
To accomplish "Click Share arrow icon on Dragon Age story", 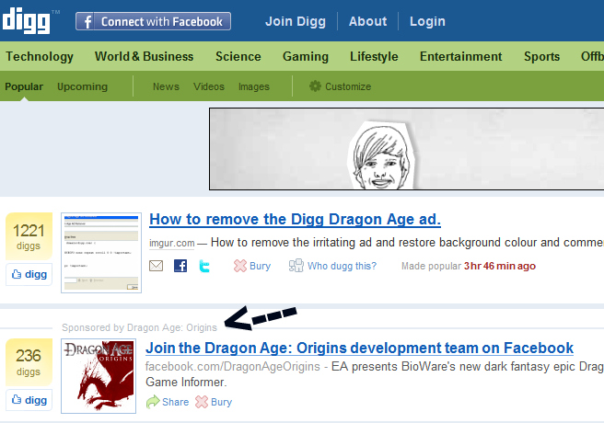I will [153, 402].
